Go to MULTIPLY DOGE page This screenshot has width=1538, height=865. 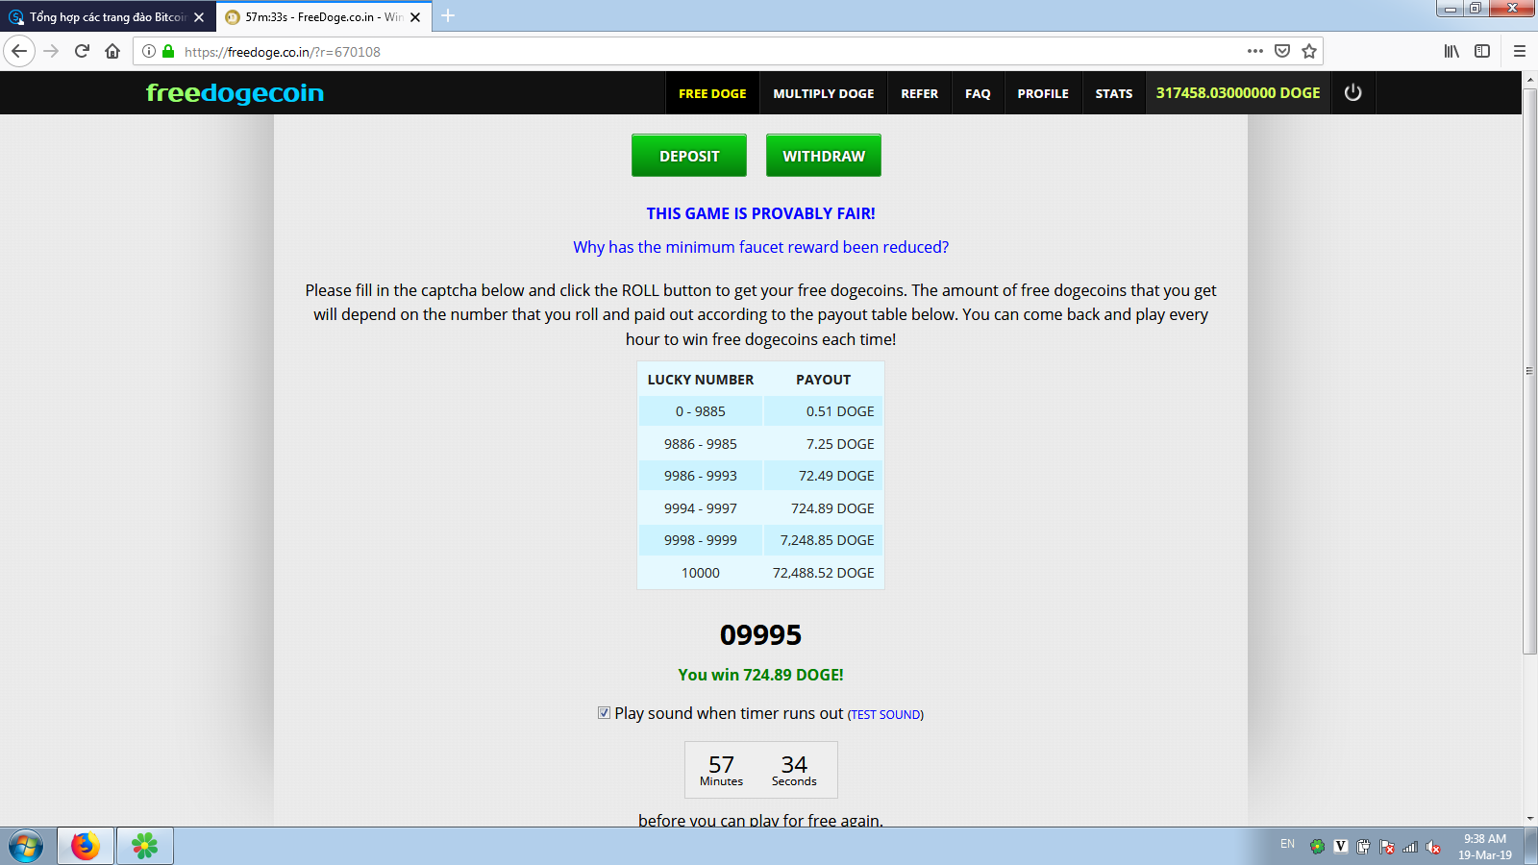point(824,93)
